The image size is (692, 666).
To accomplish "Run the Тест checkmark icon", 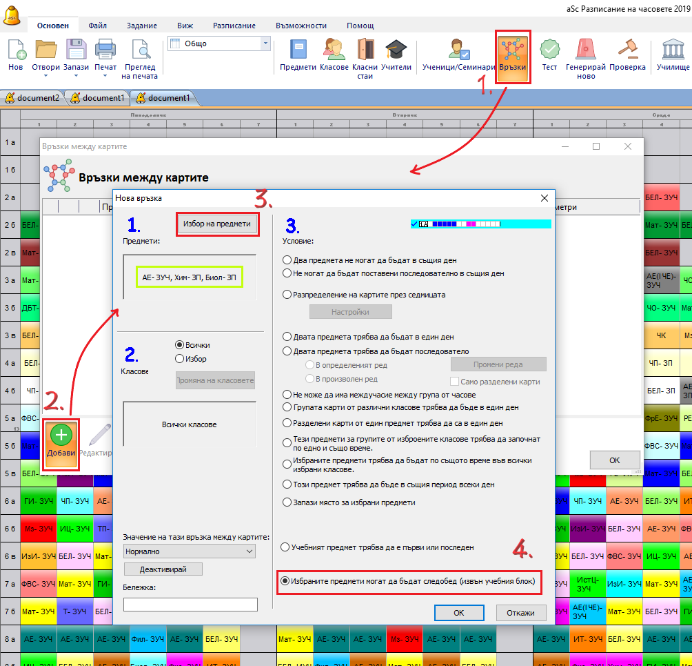I will tap(549, 50).
